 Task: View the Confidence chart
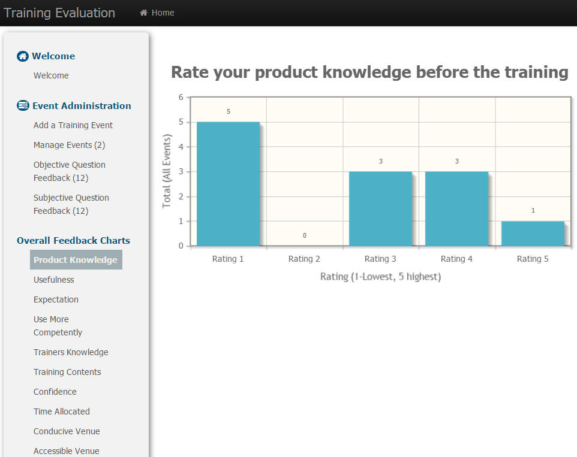tap(55, 392)
